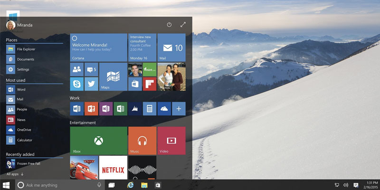Focus the Ask me anything search box

[60, 185]
